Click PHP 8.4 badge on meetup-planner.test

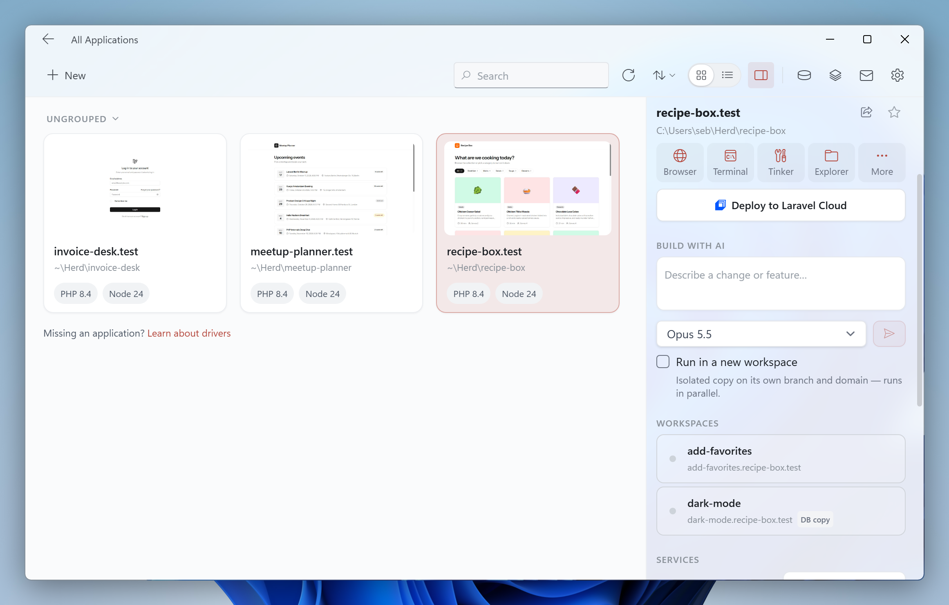tap(272, 294)
